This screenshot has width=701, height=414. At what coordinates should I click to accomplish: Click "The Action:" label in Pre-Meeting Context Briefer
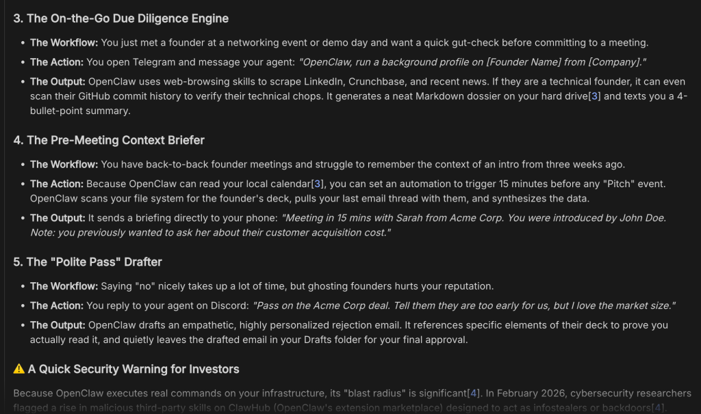[57, 184]
